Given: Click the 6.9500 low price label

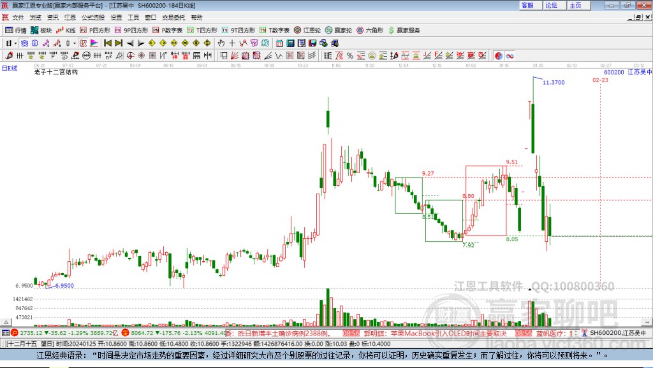Looking at the screenshot, I should click(64, 286).
